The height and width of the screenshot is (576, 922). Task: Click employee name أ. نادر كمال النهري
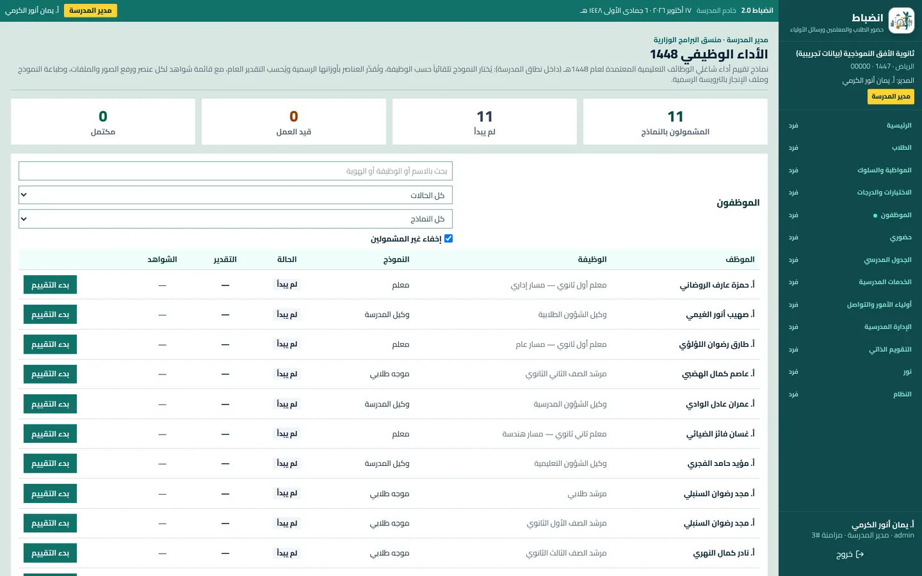[x=724, y=553]
